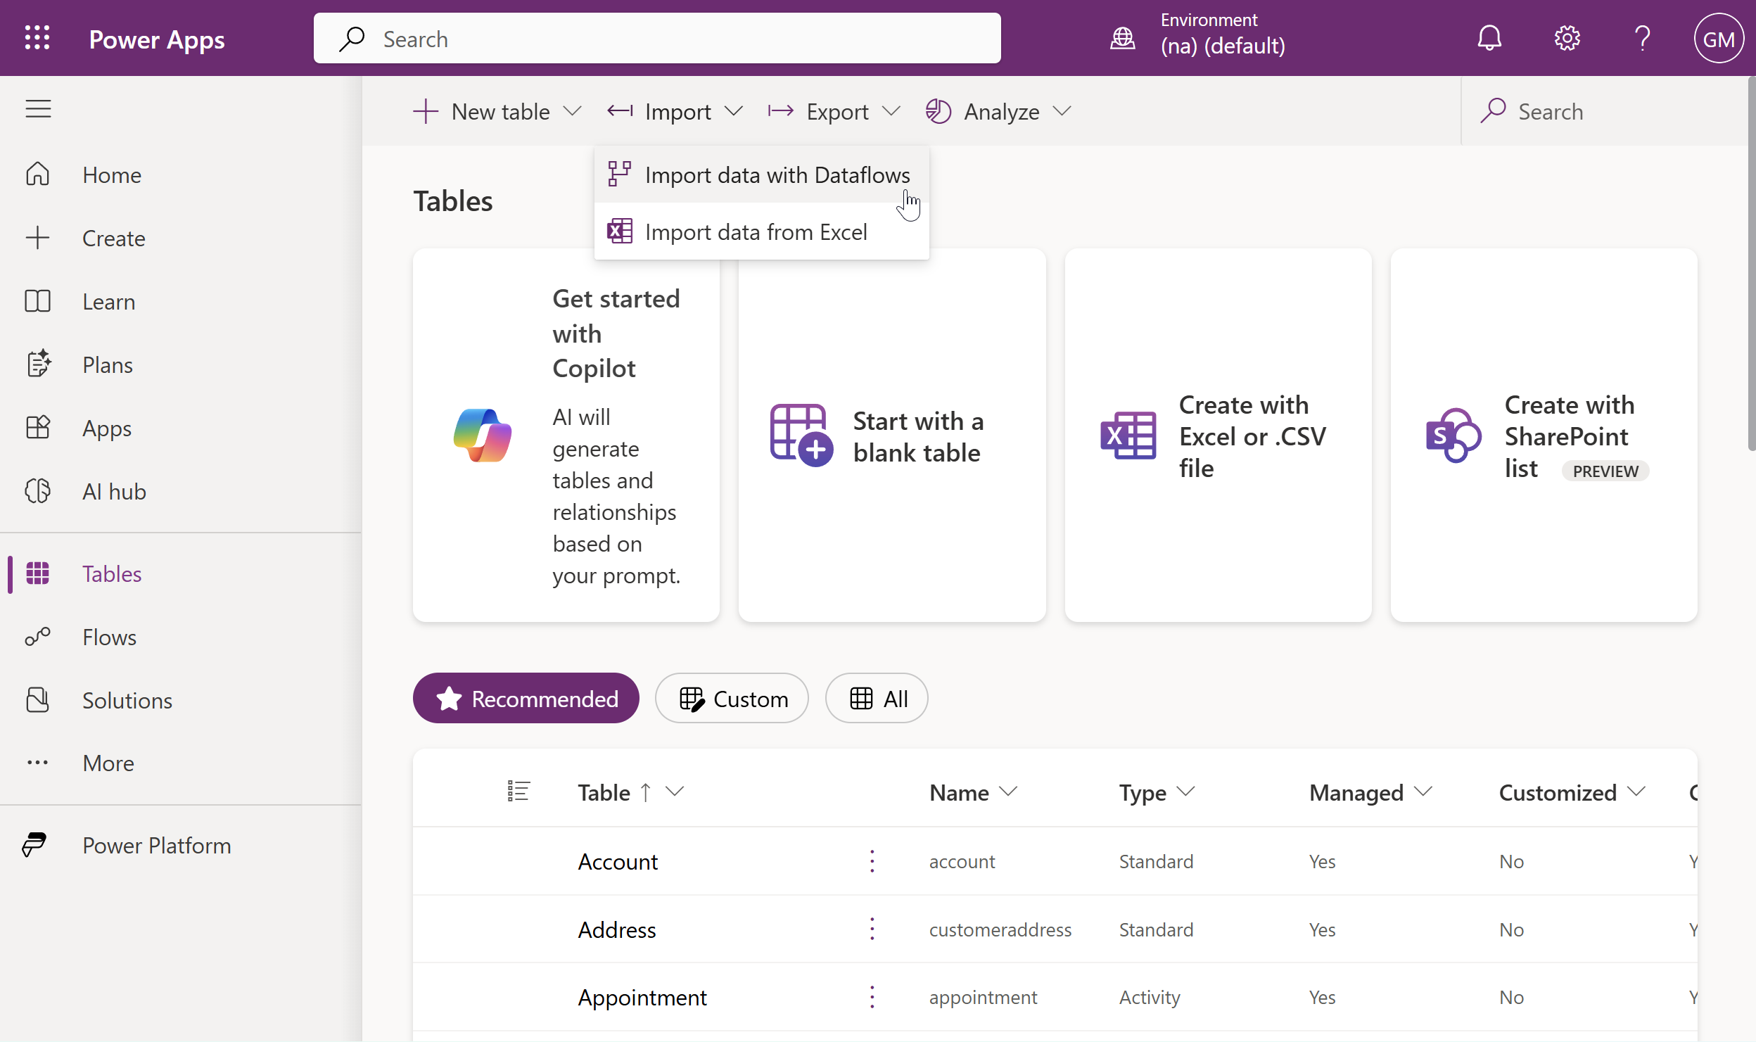The image size is (1756, 1042).
Task: Open the Solutions sidebar item
Action: (x=127, y=700)
